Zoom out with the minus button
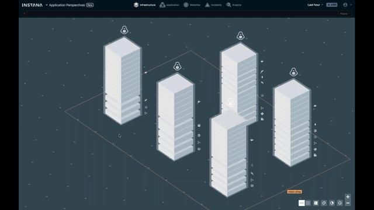374x210 pixels. click(x=348, y=203)
